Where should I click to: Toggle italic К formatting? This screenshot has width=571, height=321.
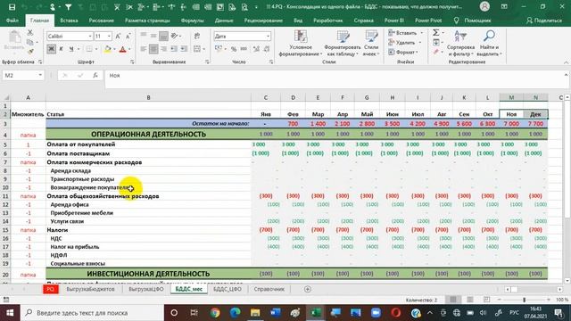click(x=62, y=49)
